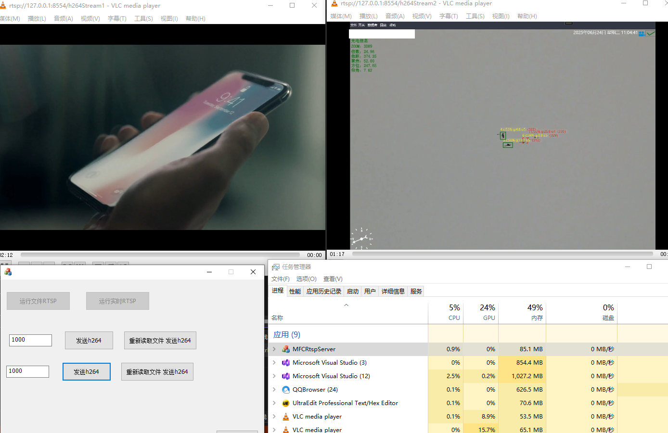Click the Visual Studio icon in the Microsoft Visual Studio (12) row
Screen dimensions: 668x433
[286, 376]
